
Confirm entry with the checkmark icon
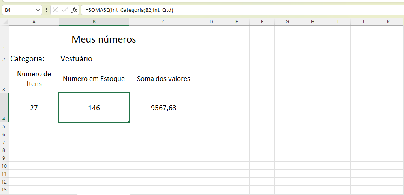pos(65,10)
